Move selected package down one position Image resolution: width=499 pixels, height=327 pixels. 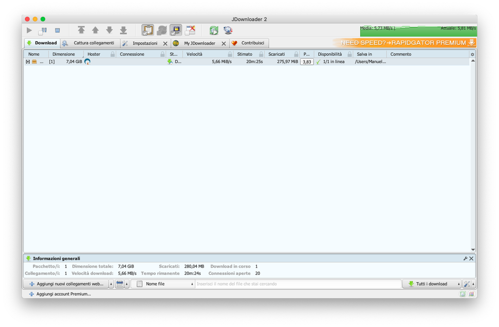coord(109,30)
